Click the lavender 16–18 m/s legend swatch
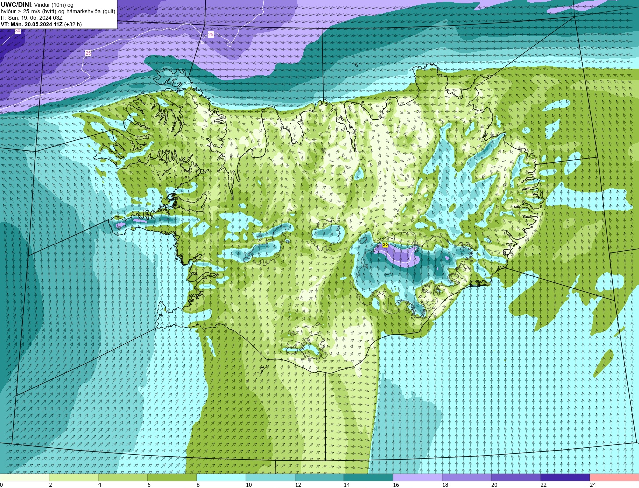The height and width of the screenshot is (488, 639). (417, 478)
